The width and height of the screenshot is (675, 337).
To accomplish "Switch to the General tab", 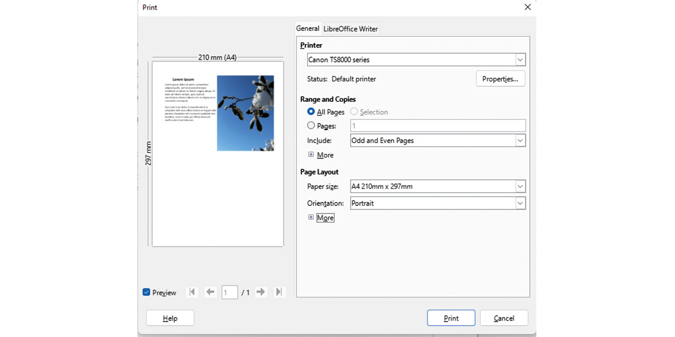I will coord(308,29).
